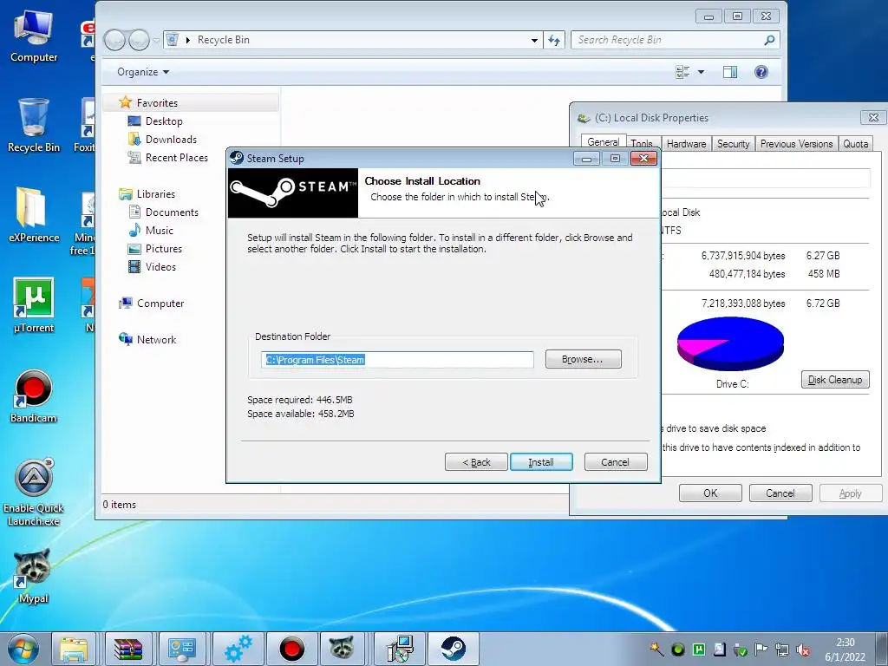Click the Search Recycle Bin field
The image size is (888, 666).
point(667,40)
